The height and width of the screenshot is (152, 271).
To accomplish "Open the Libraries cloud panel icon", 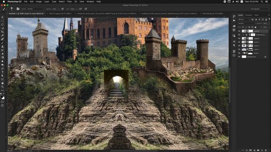I will (x=234, y=26).
